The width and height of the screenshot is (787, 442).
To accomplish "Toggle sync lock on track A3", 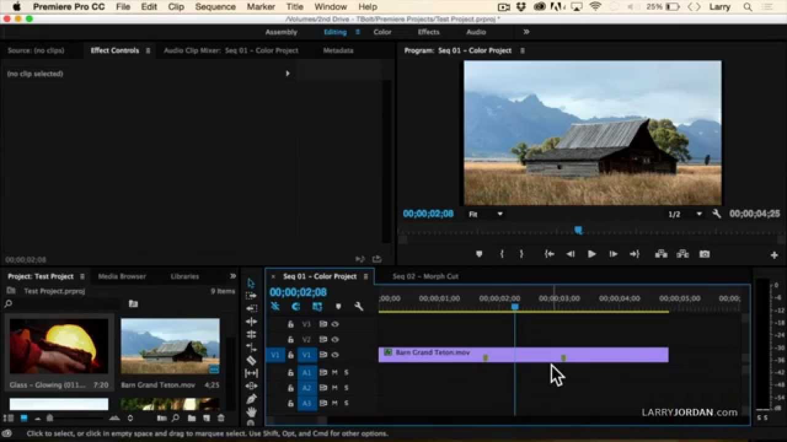I will pyautogui.click(x=323, y=403).
